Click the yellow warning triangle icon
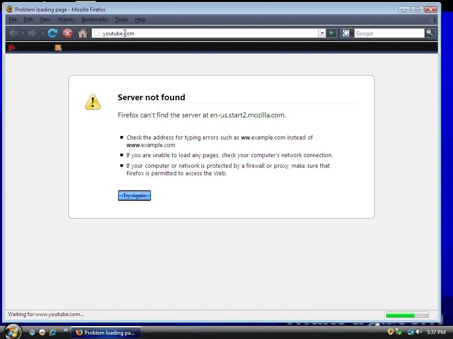Viewport: 453px width, 339px height. point(93,102)
